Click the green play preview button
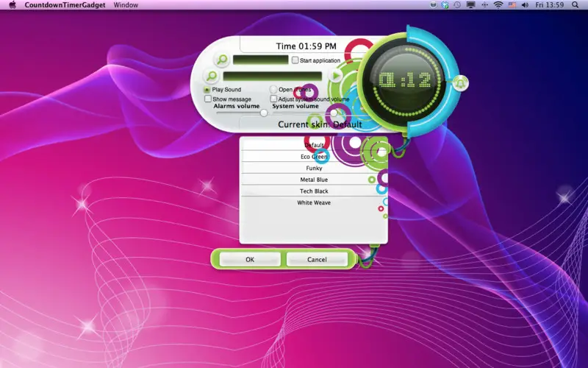This screenshot has width=588, height=368. (336, 76)
